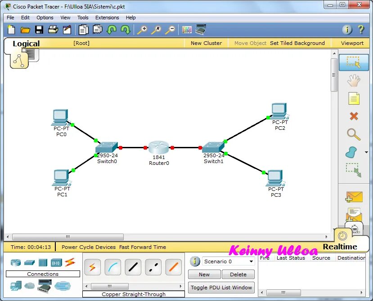Click the Viewport button
Image resolution: width=373 pixels, height=301 pixels.
(x=352, y=43)
